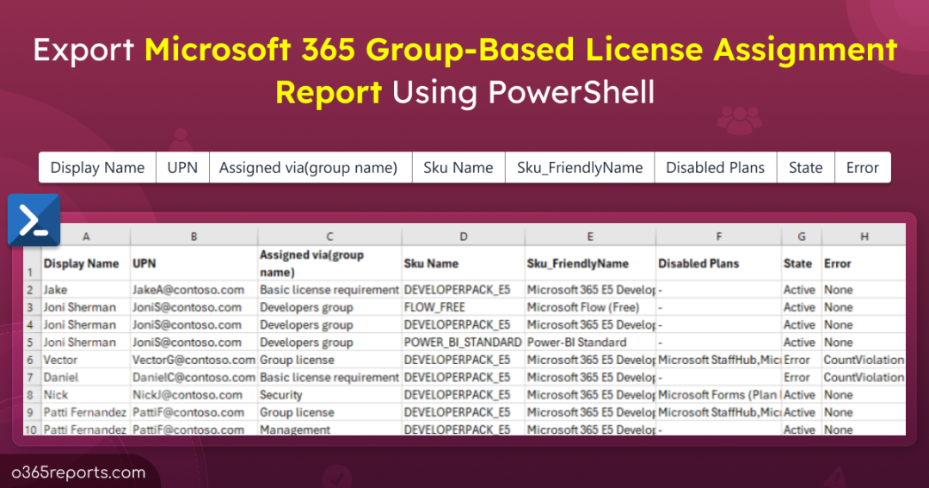The height and width of the screenshot is (488, 929).
Task: Click the 'Power-BI Standard' cell
Action: click(x=590, y=343)
